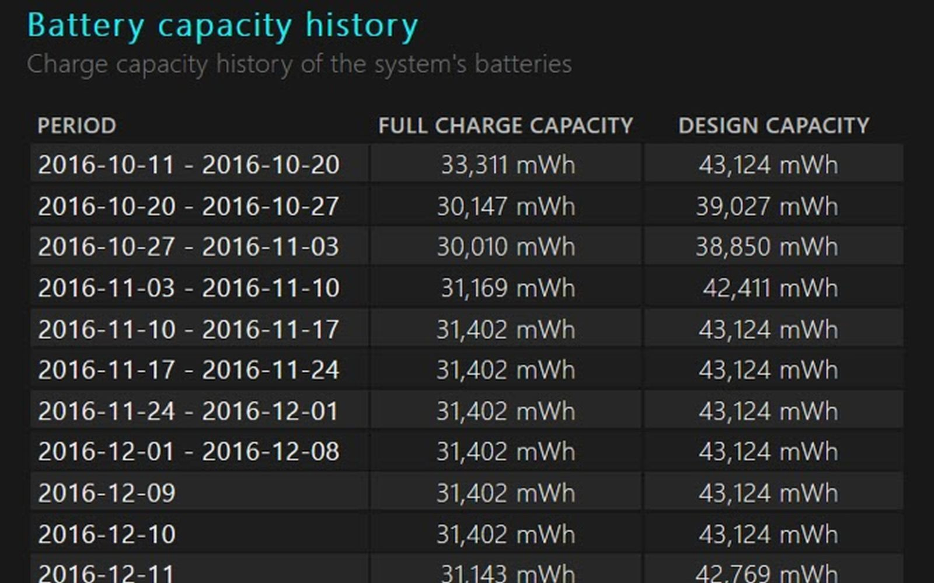Click the subtitle text about charge capacity history

click(301, 64)
